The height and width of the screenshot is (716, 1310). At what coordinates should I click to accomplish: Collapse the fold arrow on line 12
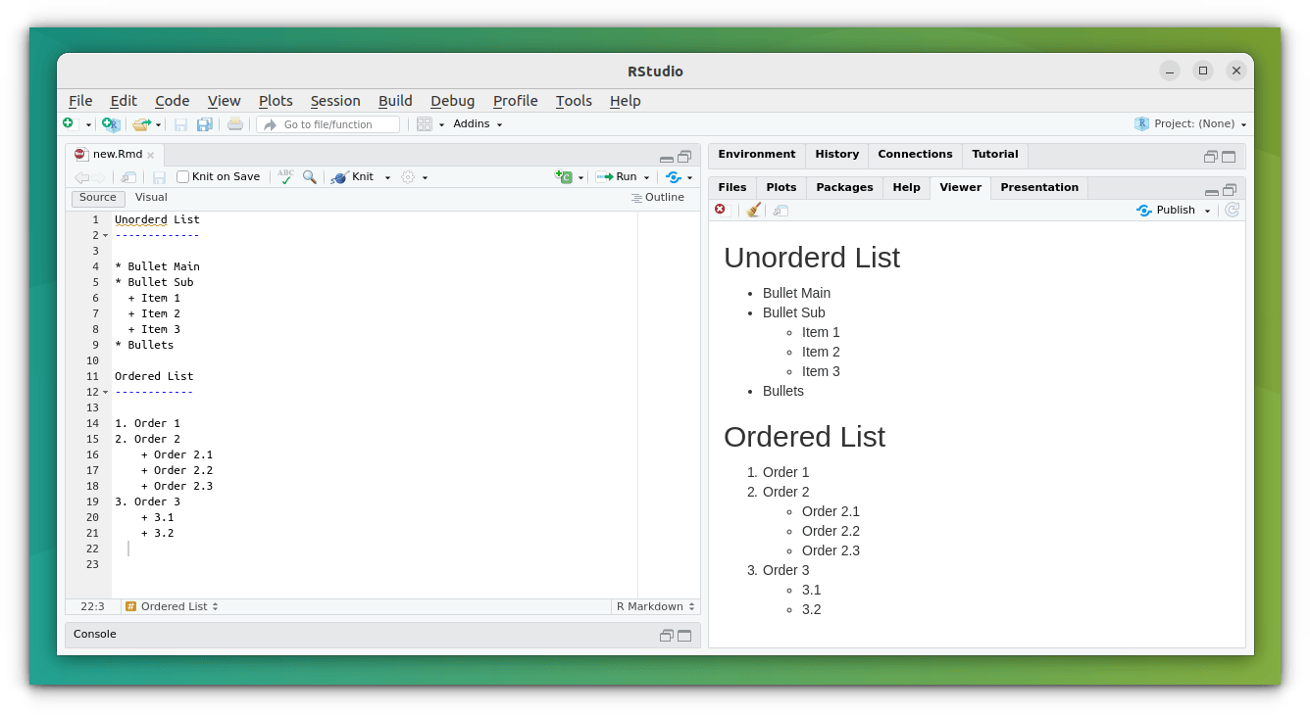pos(105,393)
